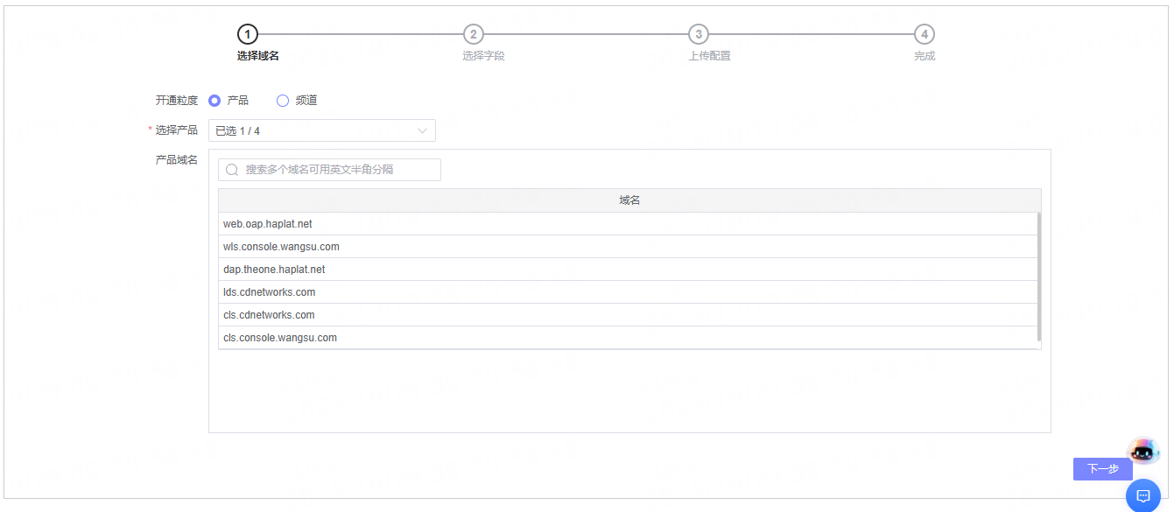Click the 下一步 button
This screenshot has width=1174, height=512.
(x=1102, y=469)
